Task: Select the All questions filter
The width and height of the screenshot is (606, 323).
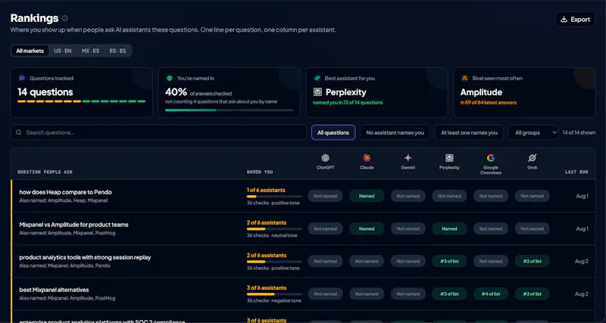Action: click(x=333, y=132)
